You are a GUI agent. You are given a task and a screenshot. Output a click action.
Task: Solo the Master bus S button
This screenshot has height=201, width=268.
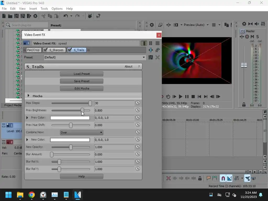[x=258, y=37]
